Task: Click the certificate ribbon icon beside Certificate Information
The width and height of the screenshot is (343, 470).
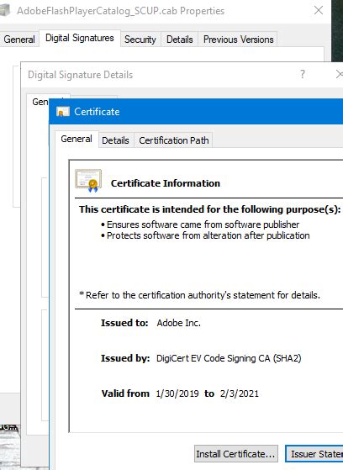Action: [x=88, y=181]
